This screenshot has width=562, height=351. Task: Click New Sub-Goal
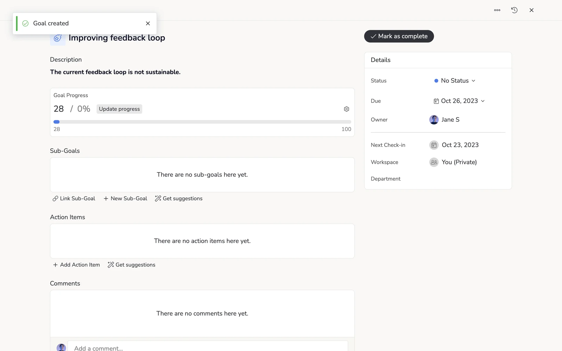click(125, 199)
